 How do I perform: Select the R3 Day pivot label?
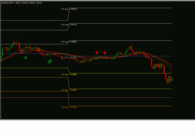[x=69, y=9]
